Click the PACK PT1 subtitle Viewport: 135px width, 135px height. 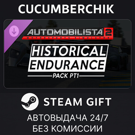click(x=66, y=76)
